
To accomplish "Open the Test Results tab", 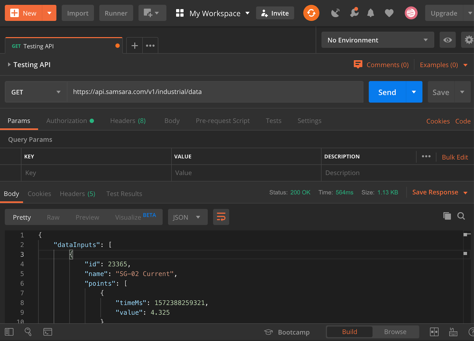I will point(124,194).
